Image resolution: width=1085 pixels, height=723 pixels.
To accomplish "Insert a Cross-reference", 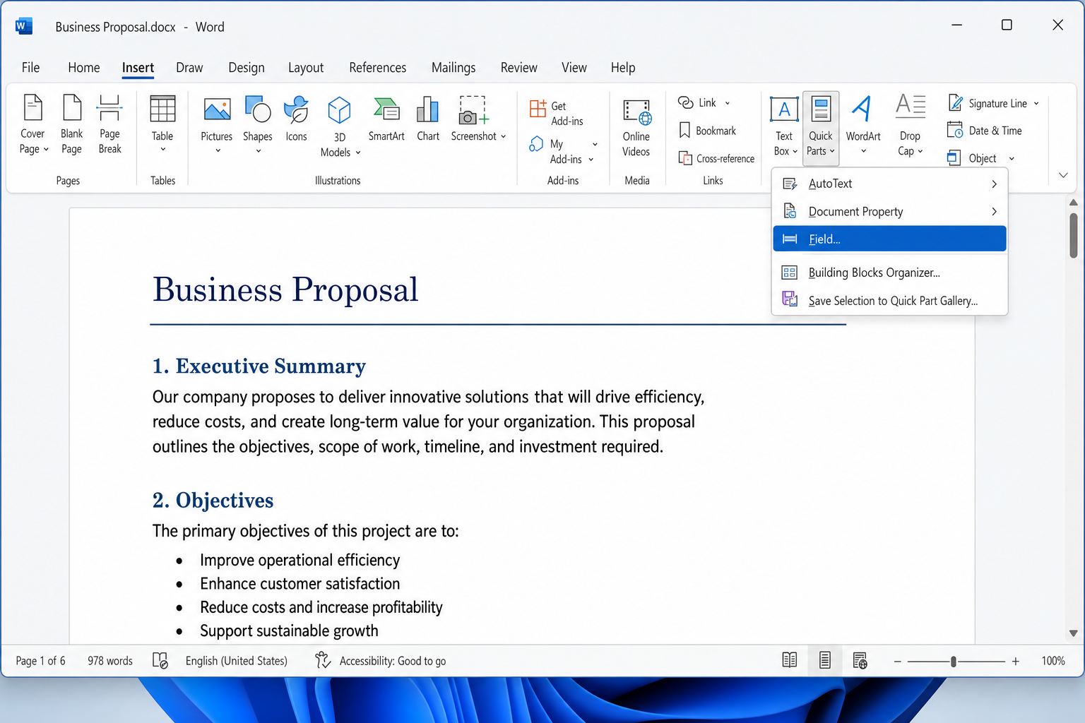I will pos(716,158).
